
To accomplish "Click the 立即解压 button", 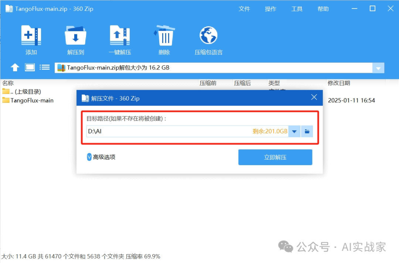I will [275, 157].
